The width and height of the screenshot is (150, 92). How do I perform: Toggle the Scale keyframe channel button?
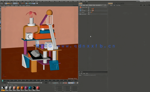(x=70, y=83)
